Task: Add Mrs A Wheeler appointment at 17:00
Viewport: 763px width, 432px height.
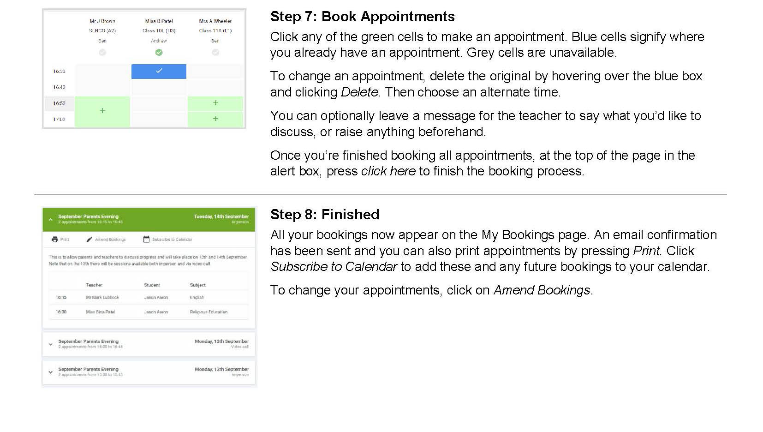Action: pos(215,119)
